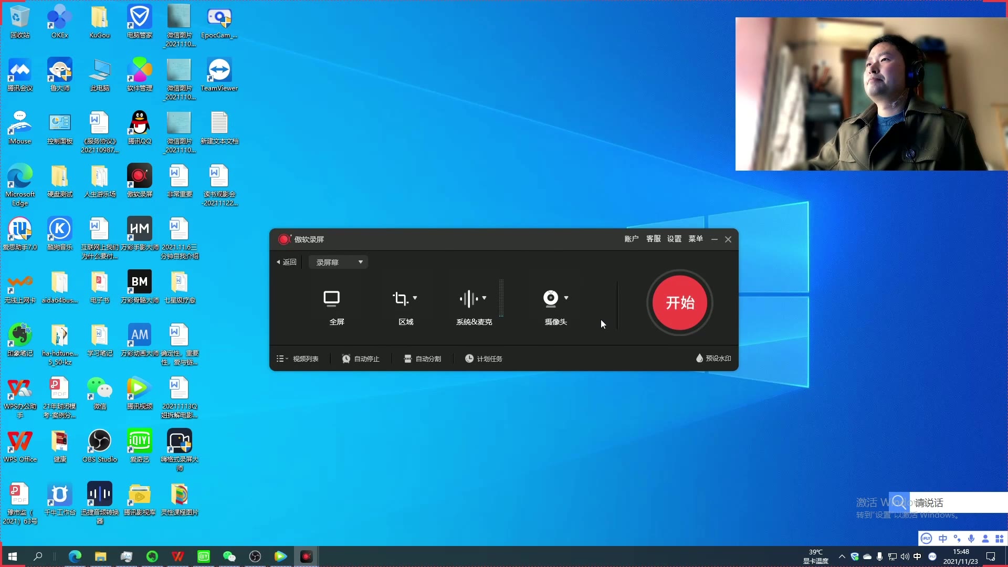Click the 返回 back button
Viewport: 1008px width, 567px height.
(287, 262)
